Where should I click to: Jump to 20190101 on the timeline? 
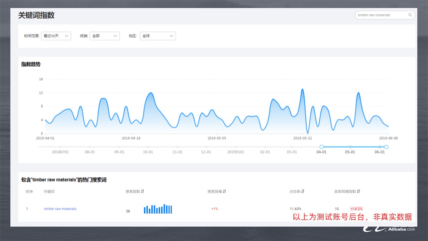(x=236, y=147)
